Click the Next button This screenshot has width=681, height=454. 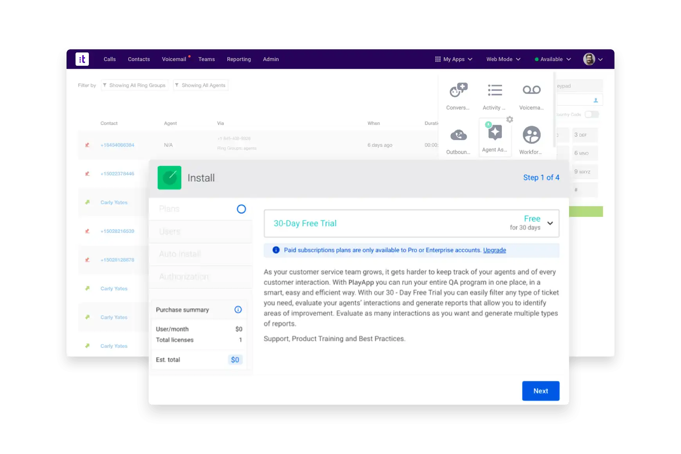(x=540, y=391)
